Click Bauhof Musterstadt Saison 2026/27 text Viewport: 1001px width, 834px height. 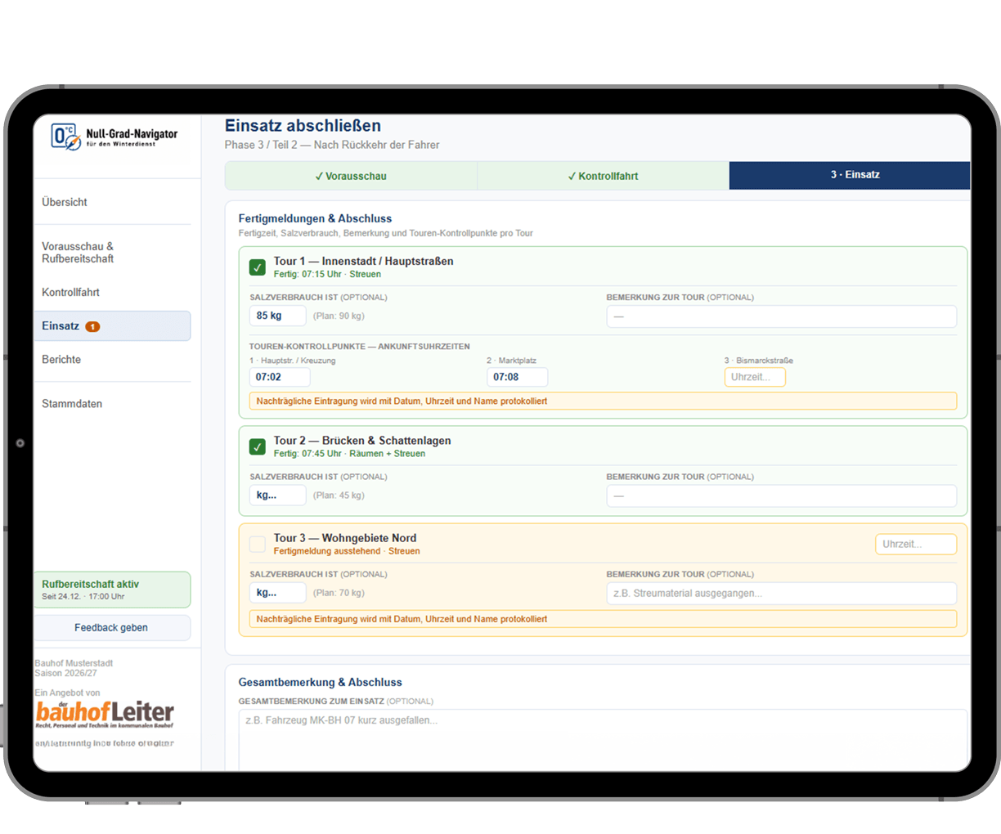74,668
